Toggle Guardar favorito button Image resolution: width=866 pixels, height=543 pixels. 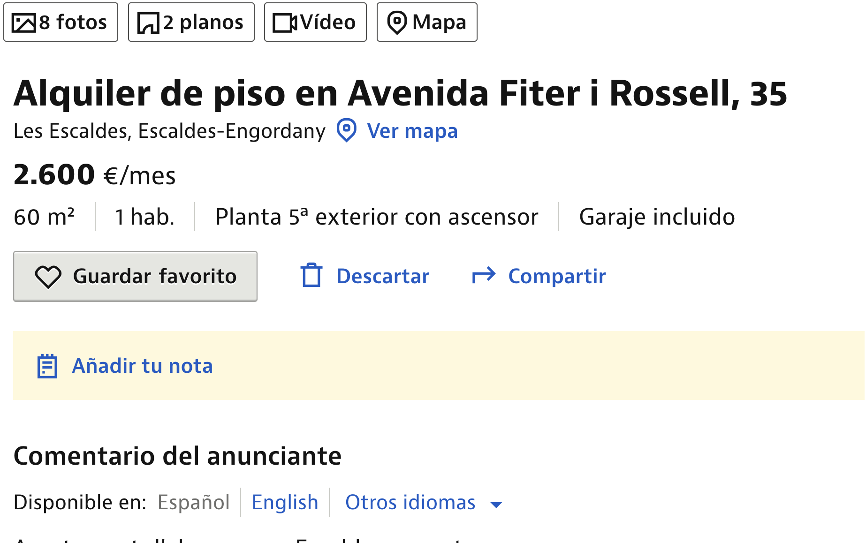click(135, 276)
